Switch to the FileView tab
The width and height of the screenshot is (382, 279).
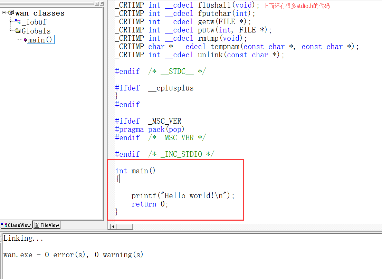47,225
